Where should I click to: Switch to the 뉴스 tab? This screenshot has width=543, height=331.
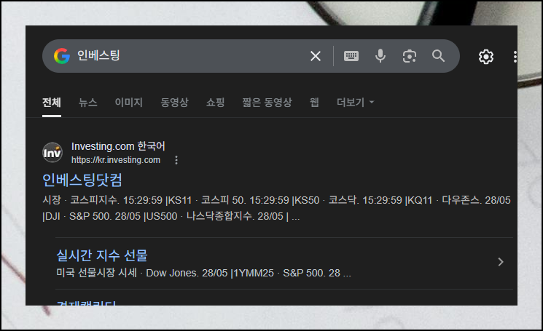(88, 103)
